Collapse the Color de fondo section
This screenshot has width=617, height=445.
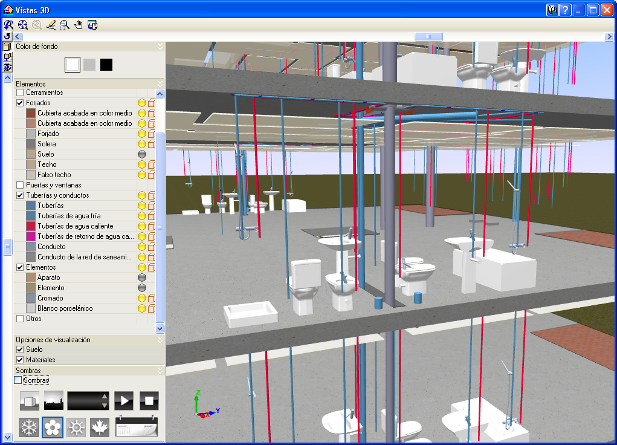[160, 47]
